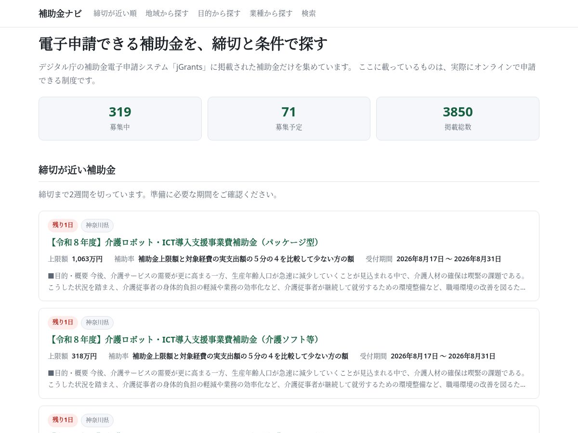Click 神奈川県 tag on 介護ソフト等 card

pyautogui.click(x=97, y=322)
